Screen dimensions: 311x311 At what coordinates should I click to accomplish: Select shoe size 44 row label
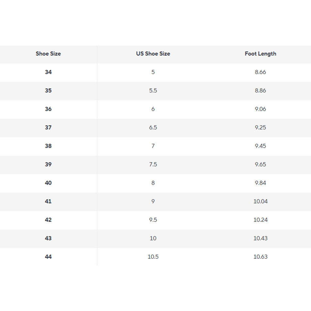click(48, 257)
